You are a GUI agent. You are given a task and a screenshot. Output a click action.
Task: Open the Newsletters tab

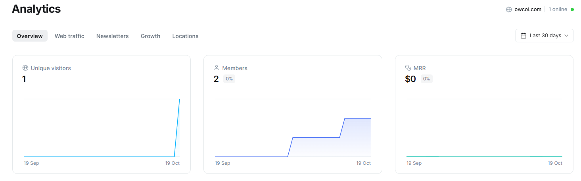coord(113,36)
